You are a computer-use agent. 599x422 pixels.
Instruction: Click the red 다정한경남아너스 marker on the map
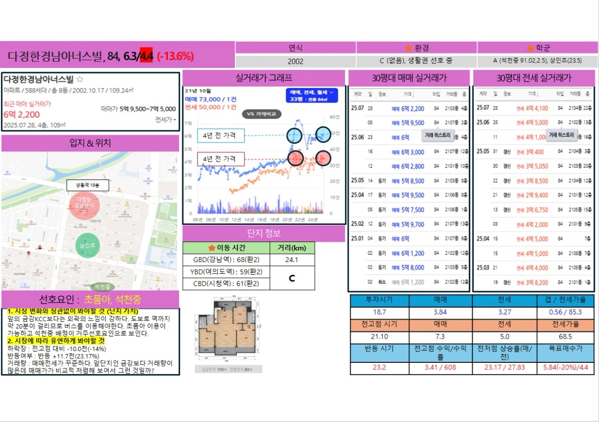click(x=84, y=205)
